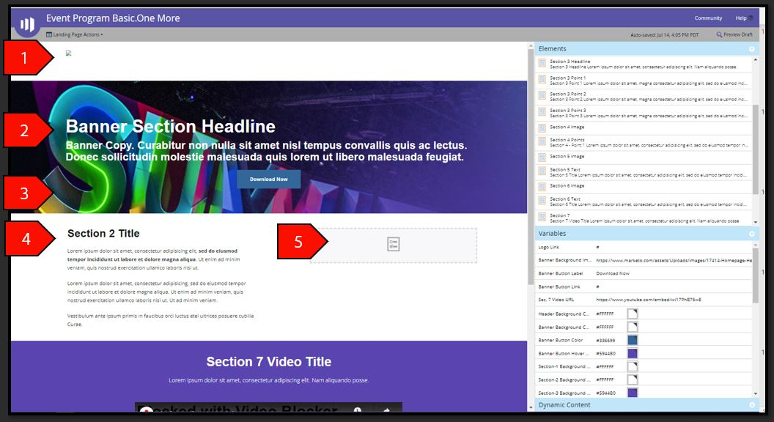Image resolution: width=774 pixels, height=422 pixels.
Task: Open the Banner Button Color swatch
Action: click(633, 340)
